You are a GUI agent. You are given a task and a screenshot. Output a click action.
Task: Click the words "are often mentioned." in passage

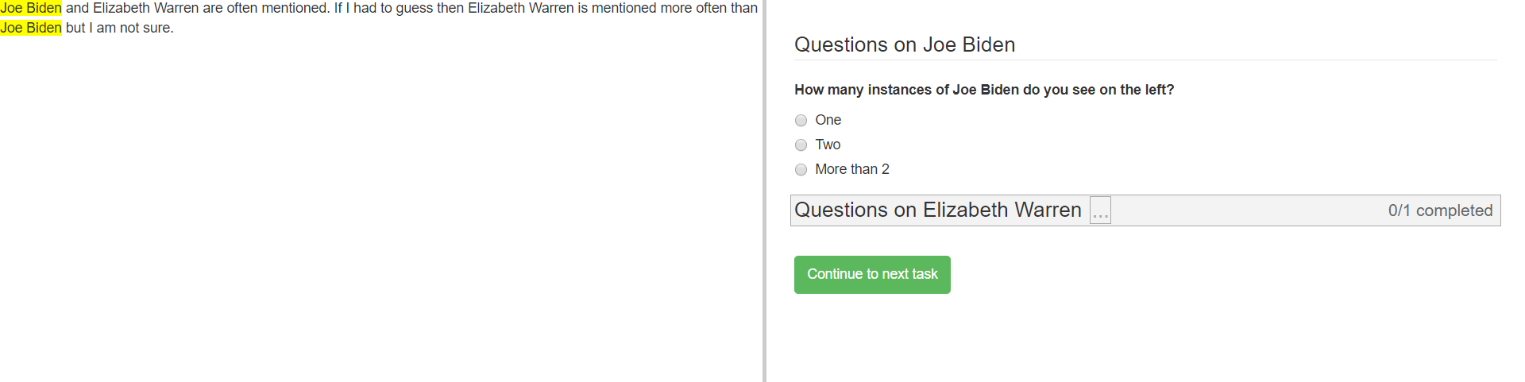pyautogui.click(x=265, y=9)
